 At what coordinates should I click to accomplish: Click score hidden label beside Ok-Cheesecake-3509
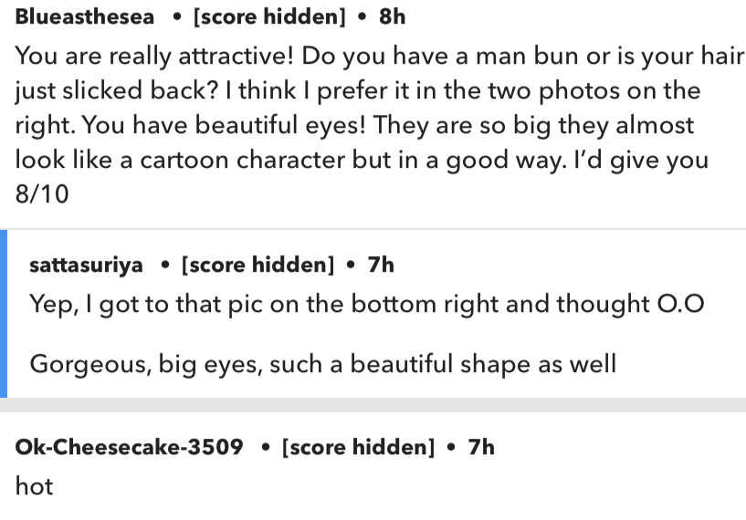tap(358, 447)
